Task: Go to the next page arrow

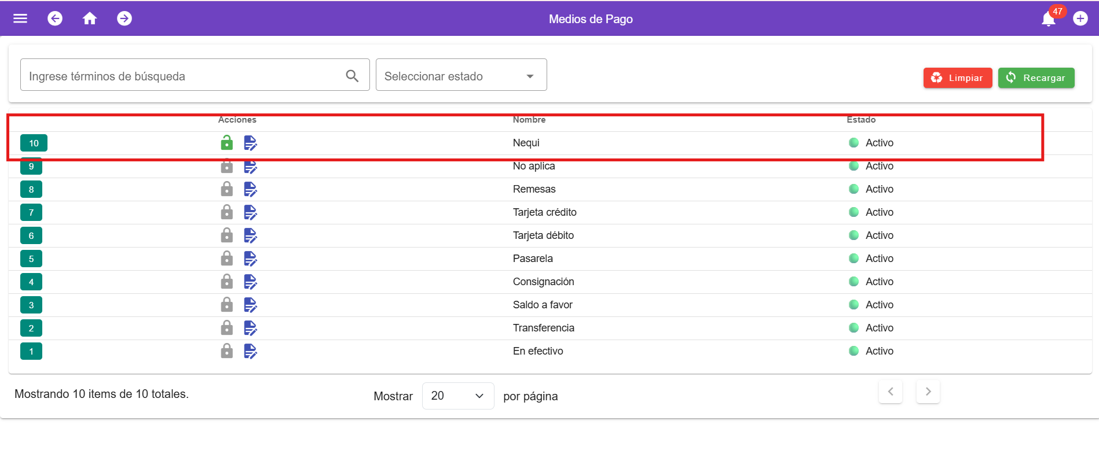Action: pyautogui.click(x=928, y=392)
